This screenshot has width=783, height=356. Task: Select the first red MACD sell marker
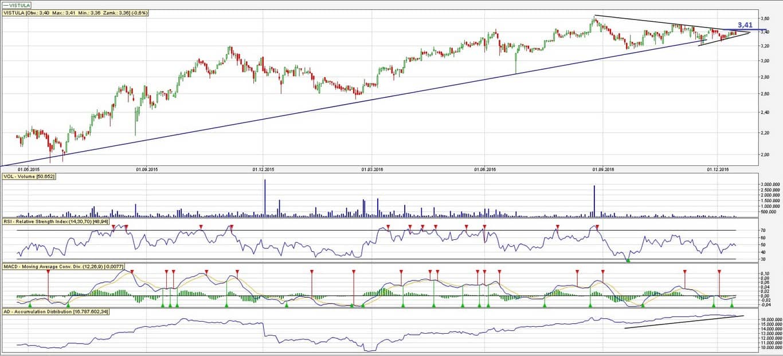click(x=49, y=271)
